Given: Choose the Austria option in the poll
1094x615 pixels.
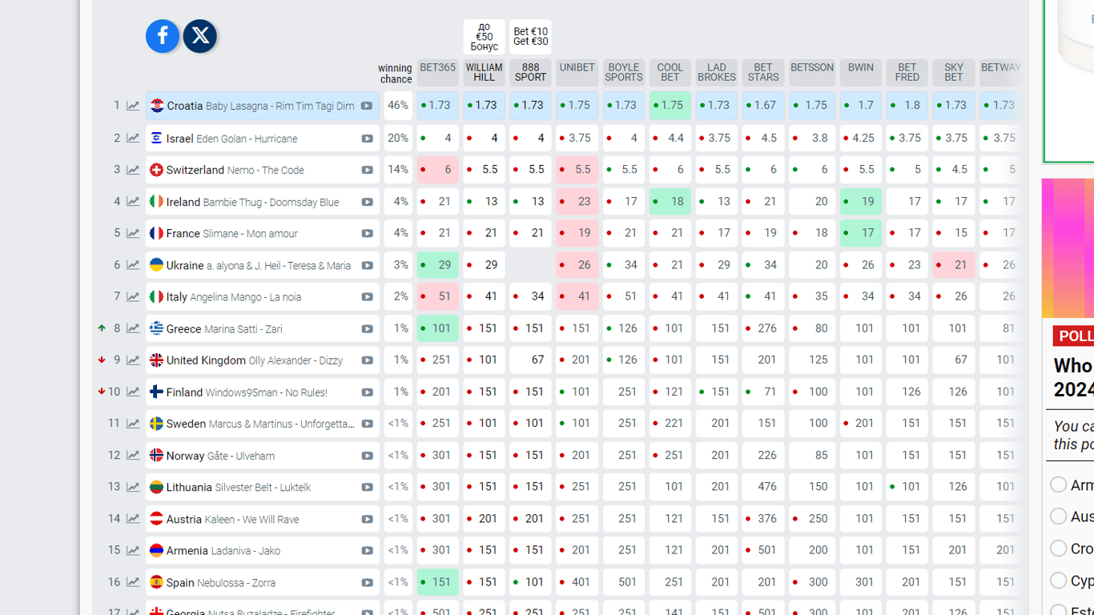Looking at the screenshot, I should click(1058, 517).
